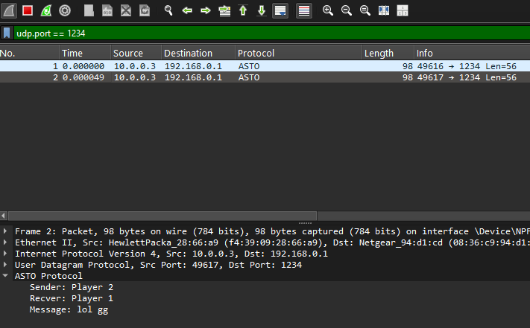Click Time value 0.000049
530x328 pixels.
coord(83,77)
